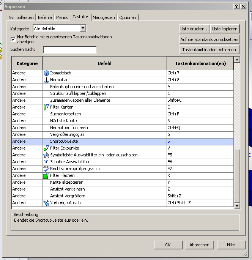This screenshot has height=260, width=252.
Task: Click the Vorherige Ansicht icon
Action: point(46,203)
